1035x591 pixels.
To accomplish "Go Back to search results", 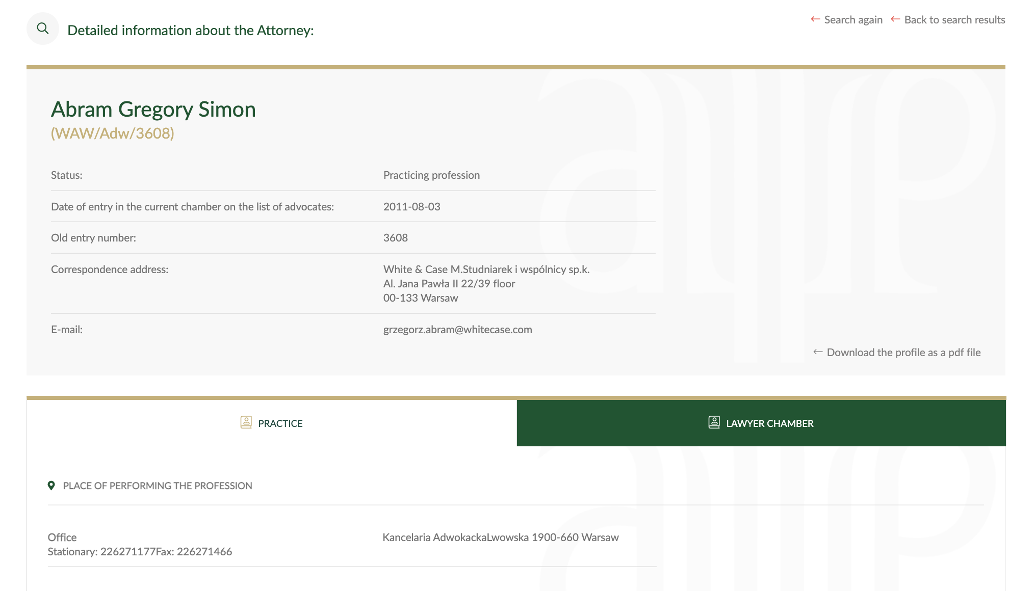I will [954, 20].
